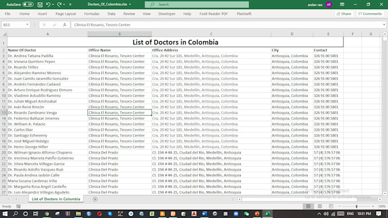Select column A header

coord(47,34)
